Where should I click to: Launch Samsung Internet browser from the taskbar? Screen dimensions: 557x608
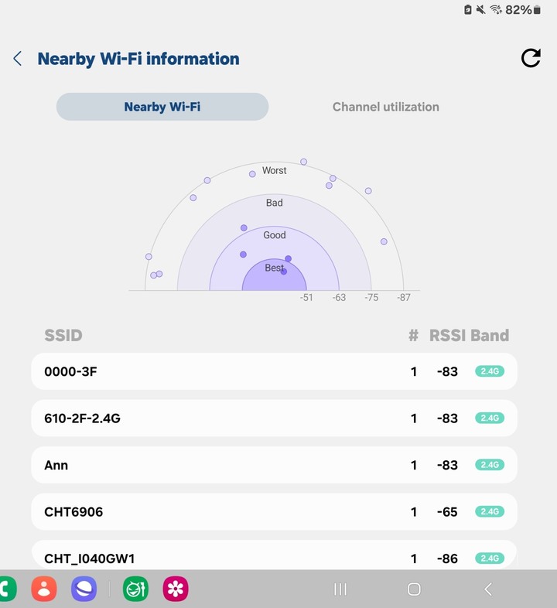coord(84,589)
